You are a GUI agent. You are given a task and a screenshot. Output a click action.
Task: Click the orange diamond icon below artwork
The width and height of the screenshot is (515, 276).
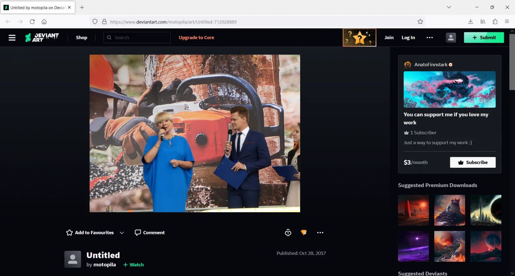[304, 232]
